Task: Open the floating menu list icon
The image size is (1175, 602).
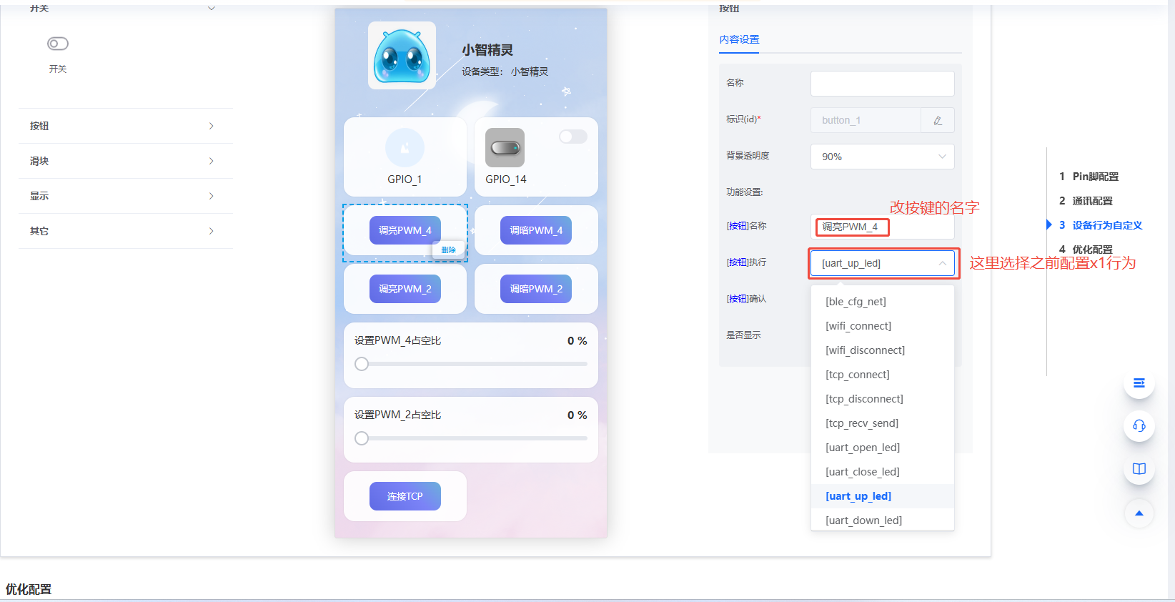Action: click(x=1139, y=383)
